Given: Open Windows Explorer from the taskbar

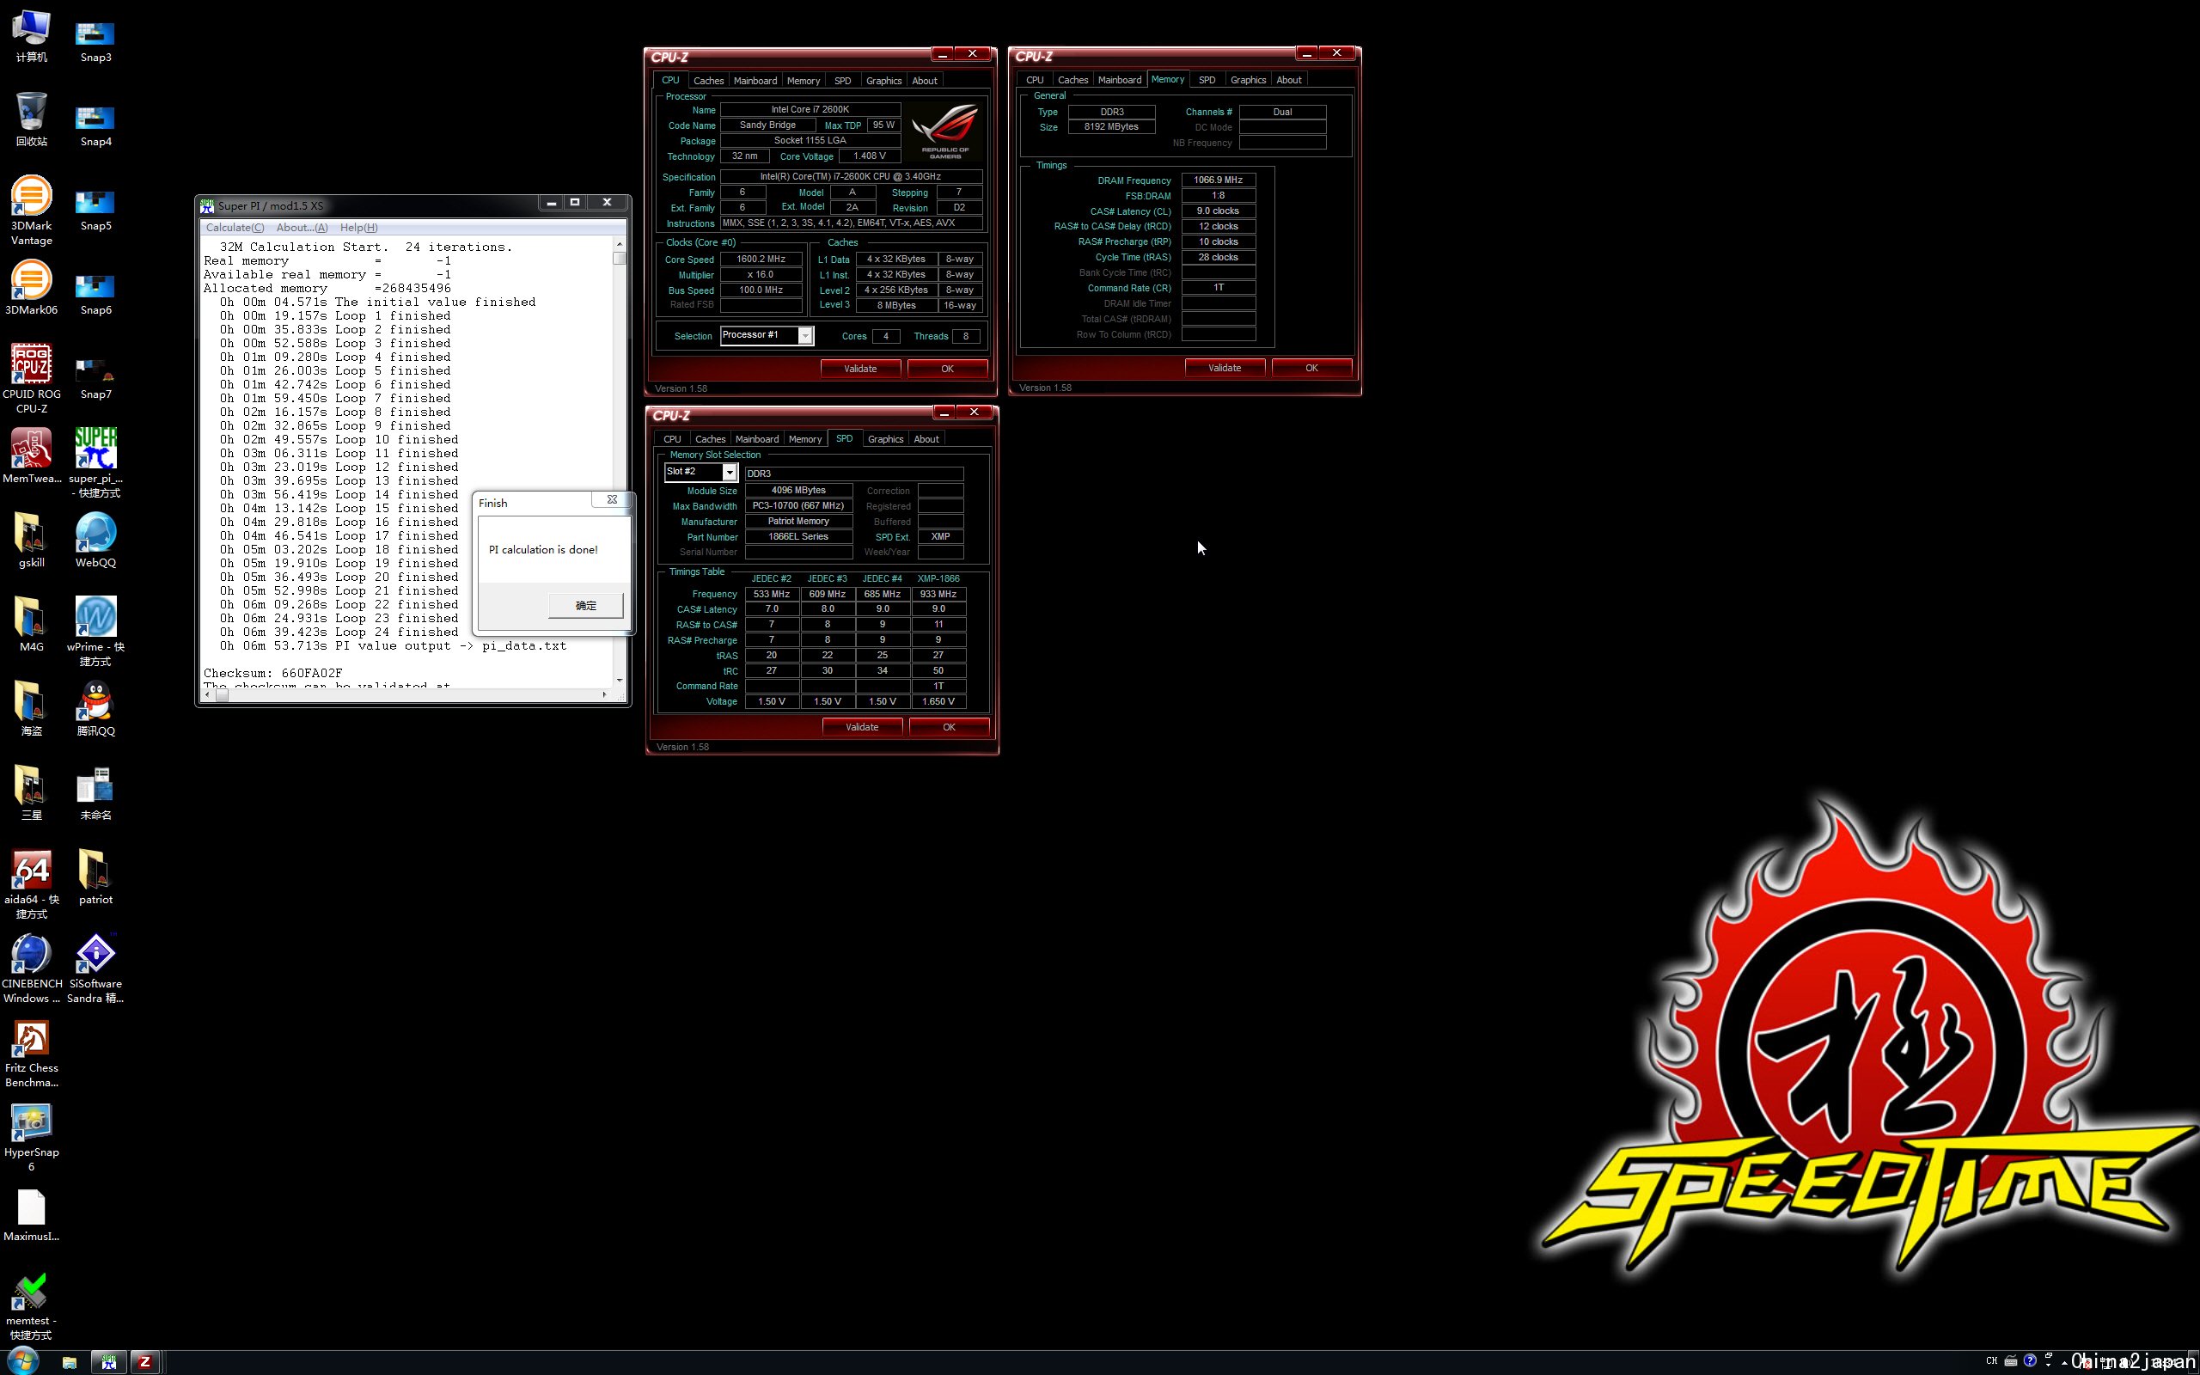Looking at the screenshot, I should tap(69, 1362).
